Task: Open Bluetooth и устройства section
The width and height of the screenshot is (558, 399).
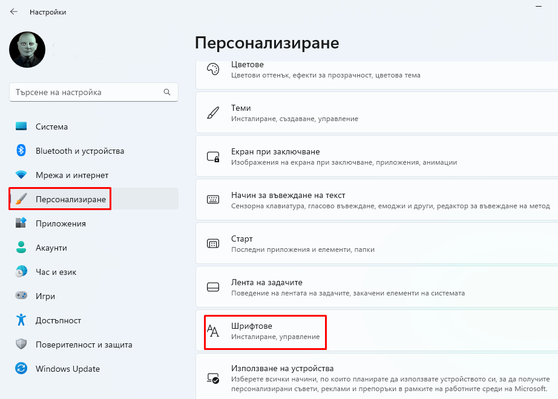Action: [94, 151]
